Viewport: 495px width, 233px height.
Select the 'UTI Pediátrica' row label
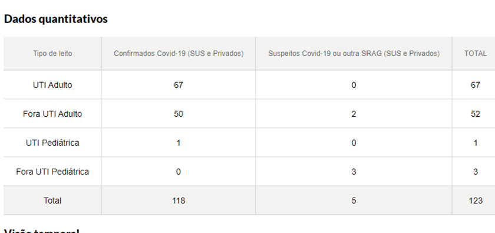(52, 143)
